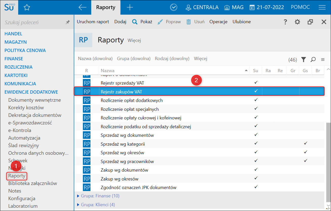331x211 pixels.
Task: Open a new tab with plus icon
Action: tap(130, 8)
